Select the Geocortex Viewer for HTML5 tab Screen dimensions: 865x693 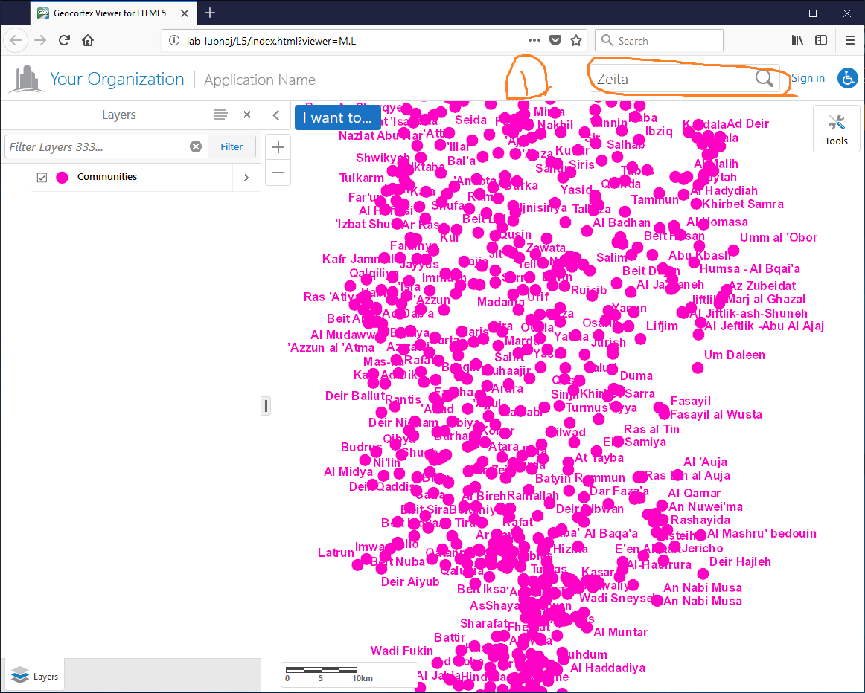click(x=113, y=13)
